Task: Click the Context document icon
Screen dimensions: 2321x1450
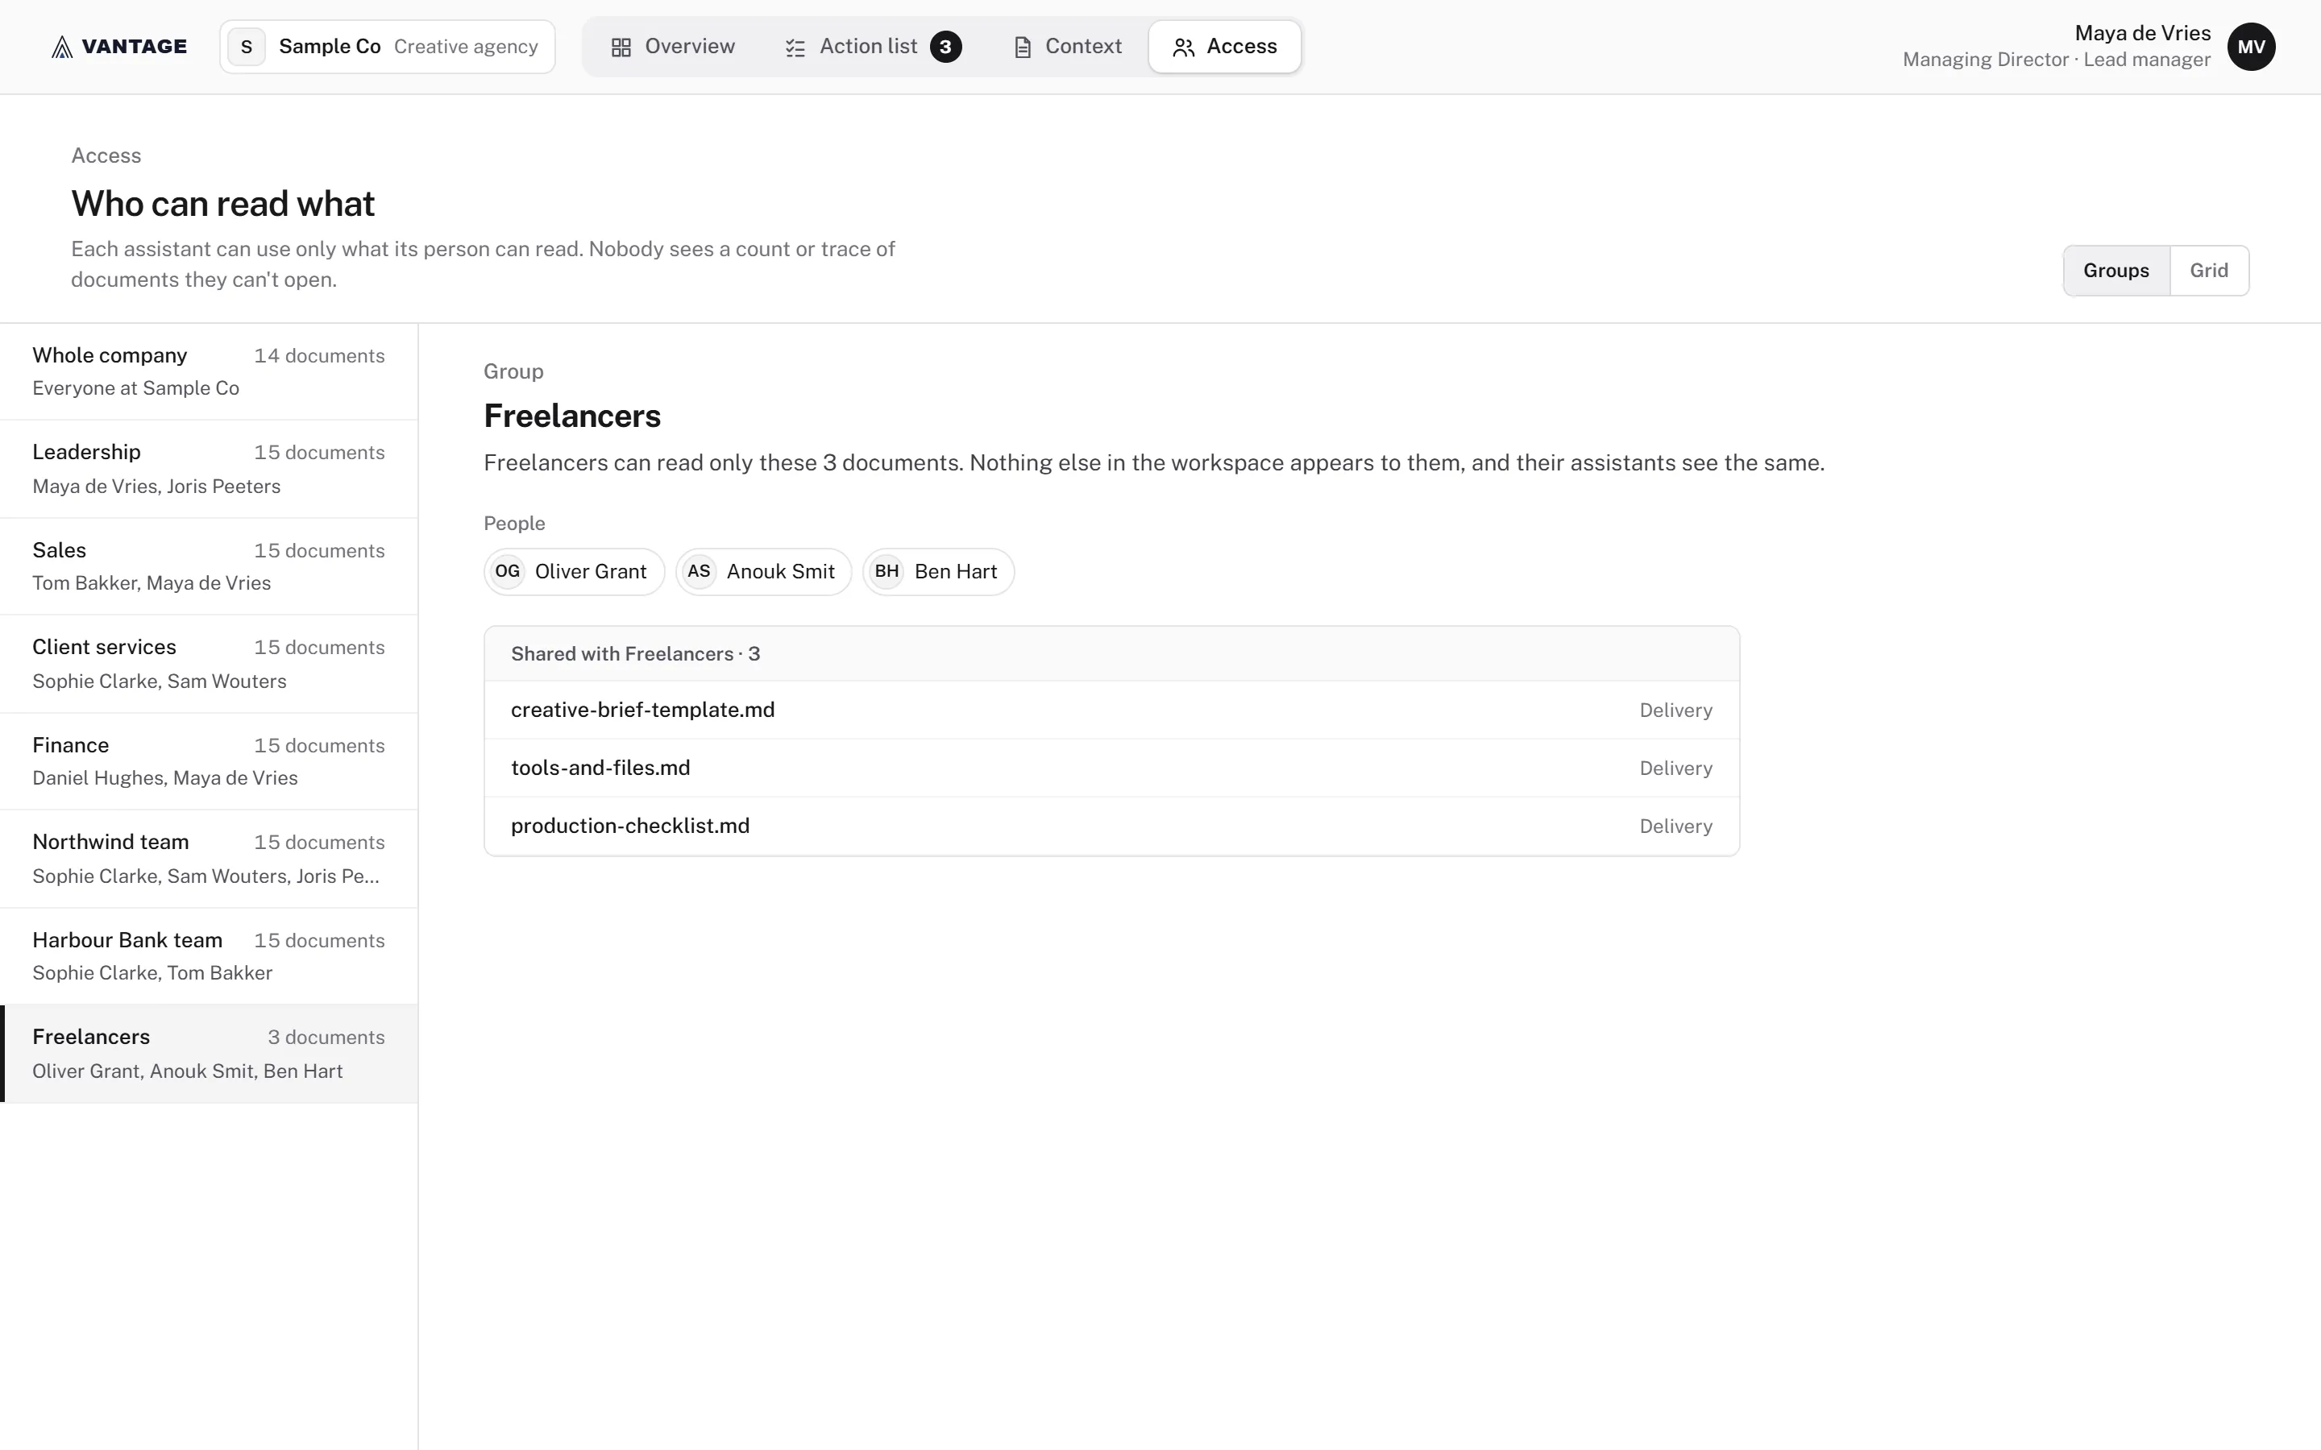Action: [x=1023, y=47]
